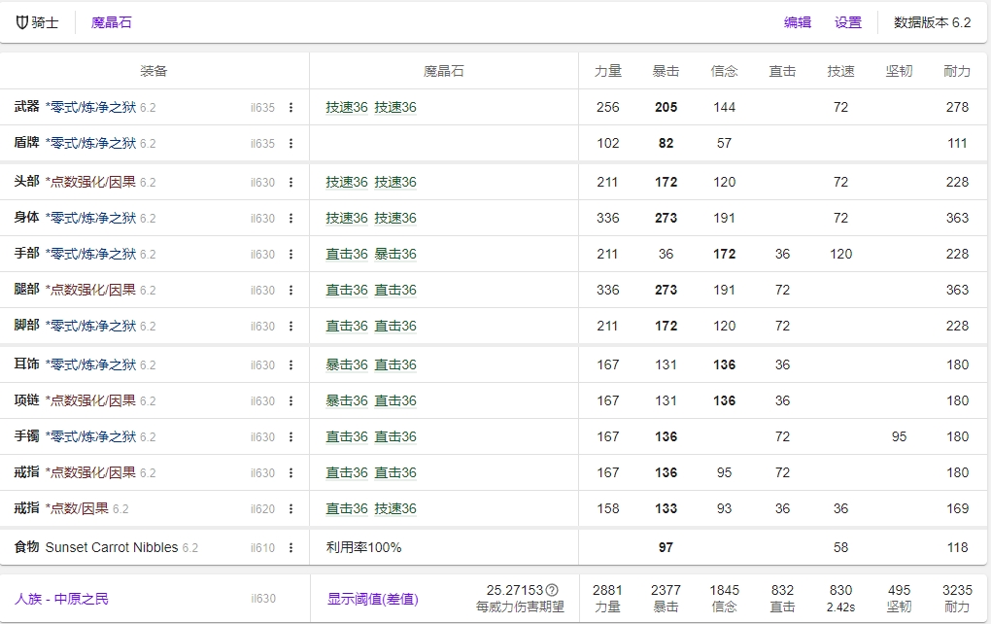991x624 pixels.
Task: Open the 腿部 row three-dot menu
Action: (x=290, y=291)
